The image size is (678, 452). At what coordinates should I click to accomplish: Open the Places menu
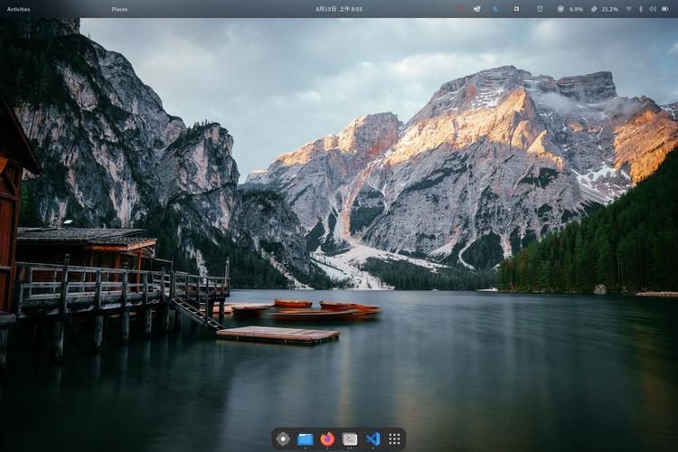[x=119, y=9]
